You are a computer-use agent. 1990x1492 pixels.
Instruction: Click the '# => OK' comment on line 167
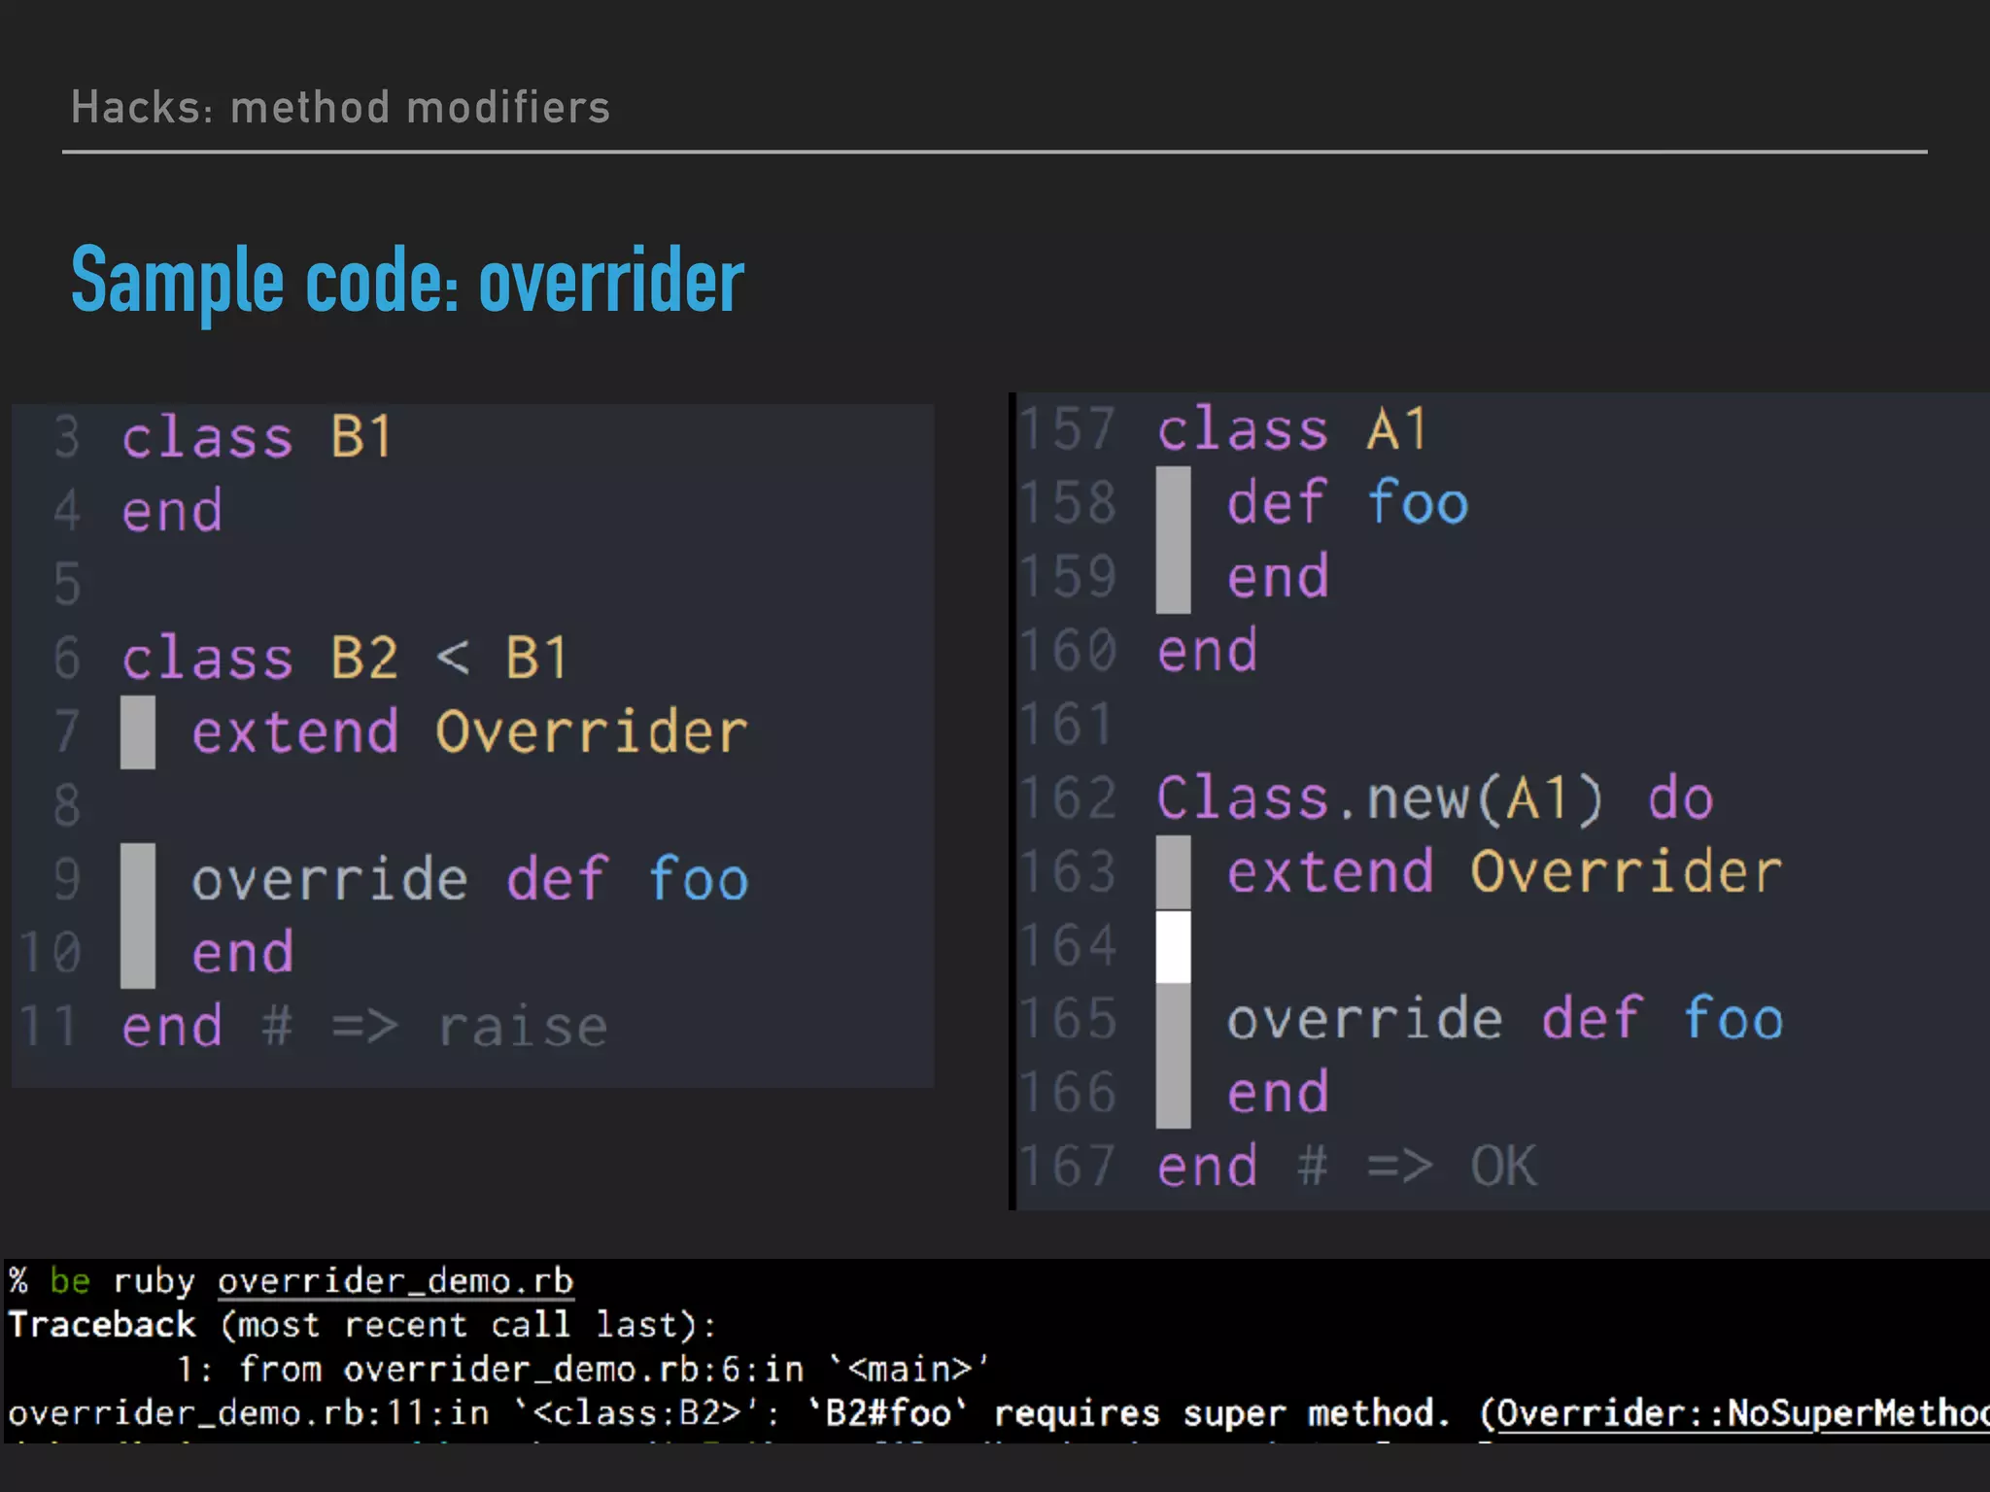click(1418, 1166)
